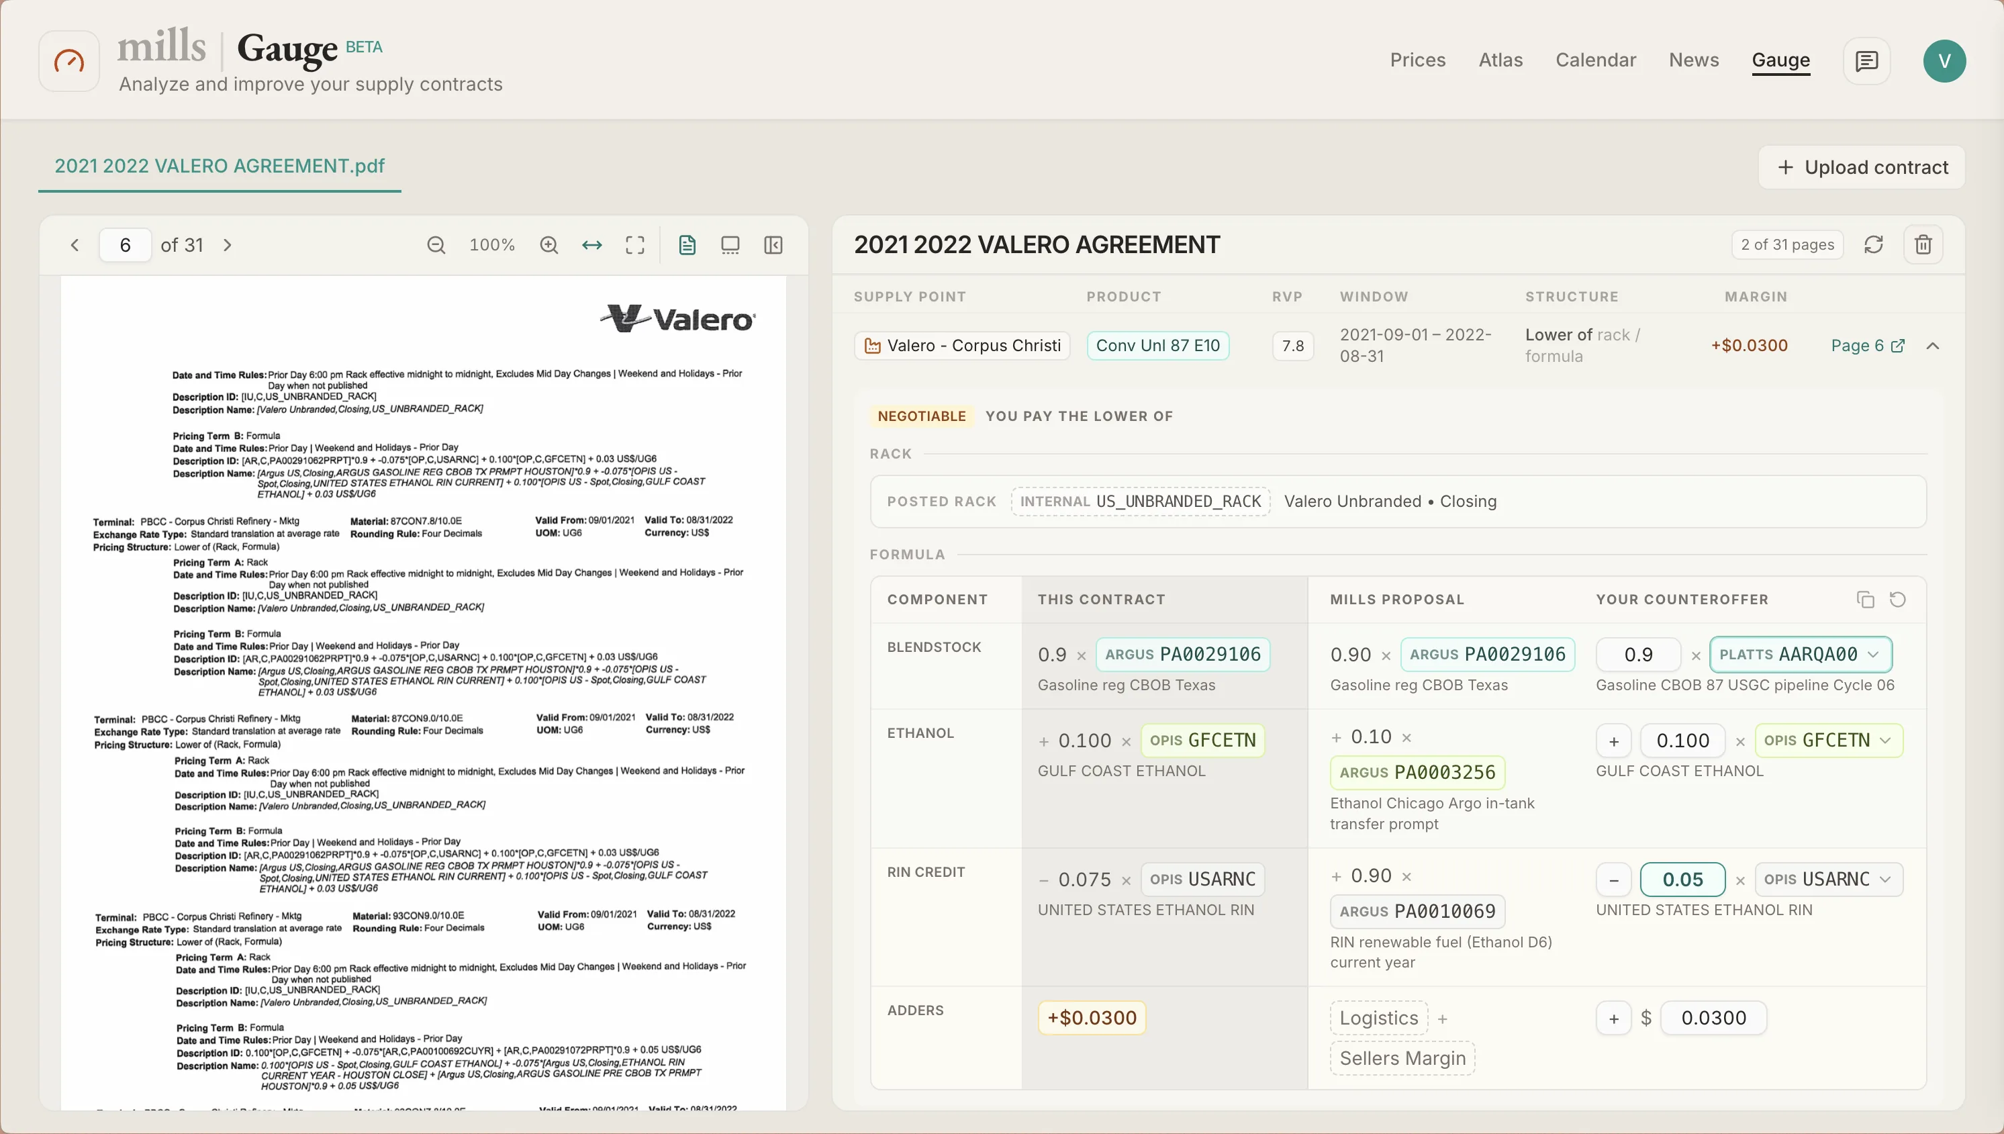
Task: Click ARGUS PA0029106 chip under This Contract
Action: click(1183, 654)
